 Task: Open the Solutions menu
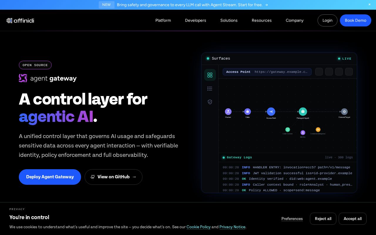coord(229,20)
